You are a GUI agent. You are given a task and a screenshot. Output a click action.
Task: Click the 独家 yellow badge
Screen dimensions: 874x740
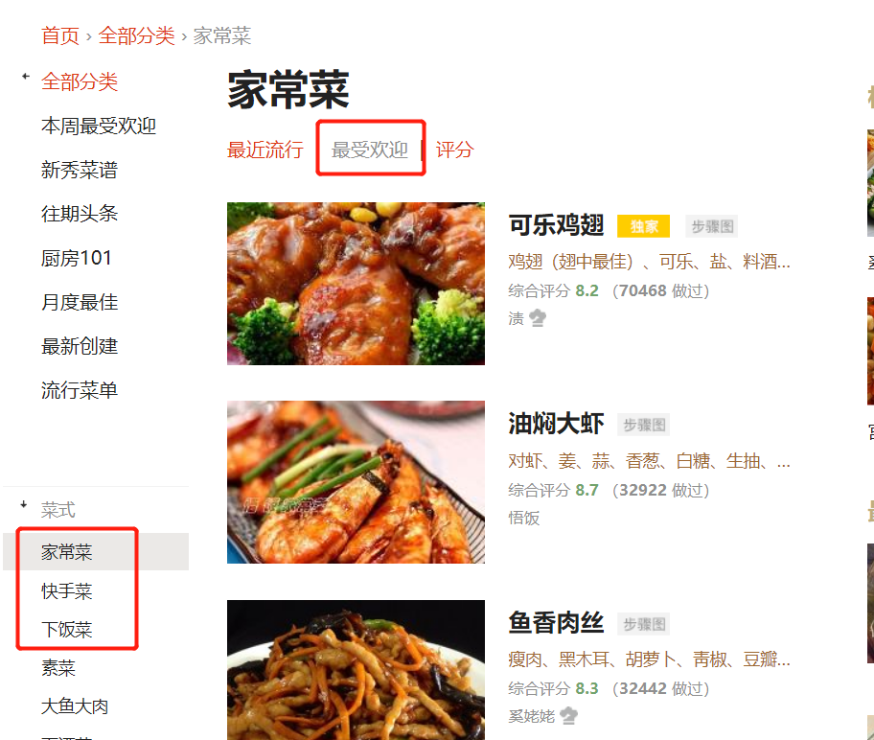[x=643, y=226]
